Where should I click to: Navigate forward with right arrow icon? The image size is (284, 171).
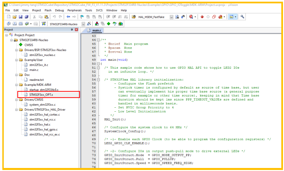coord(74,17)
